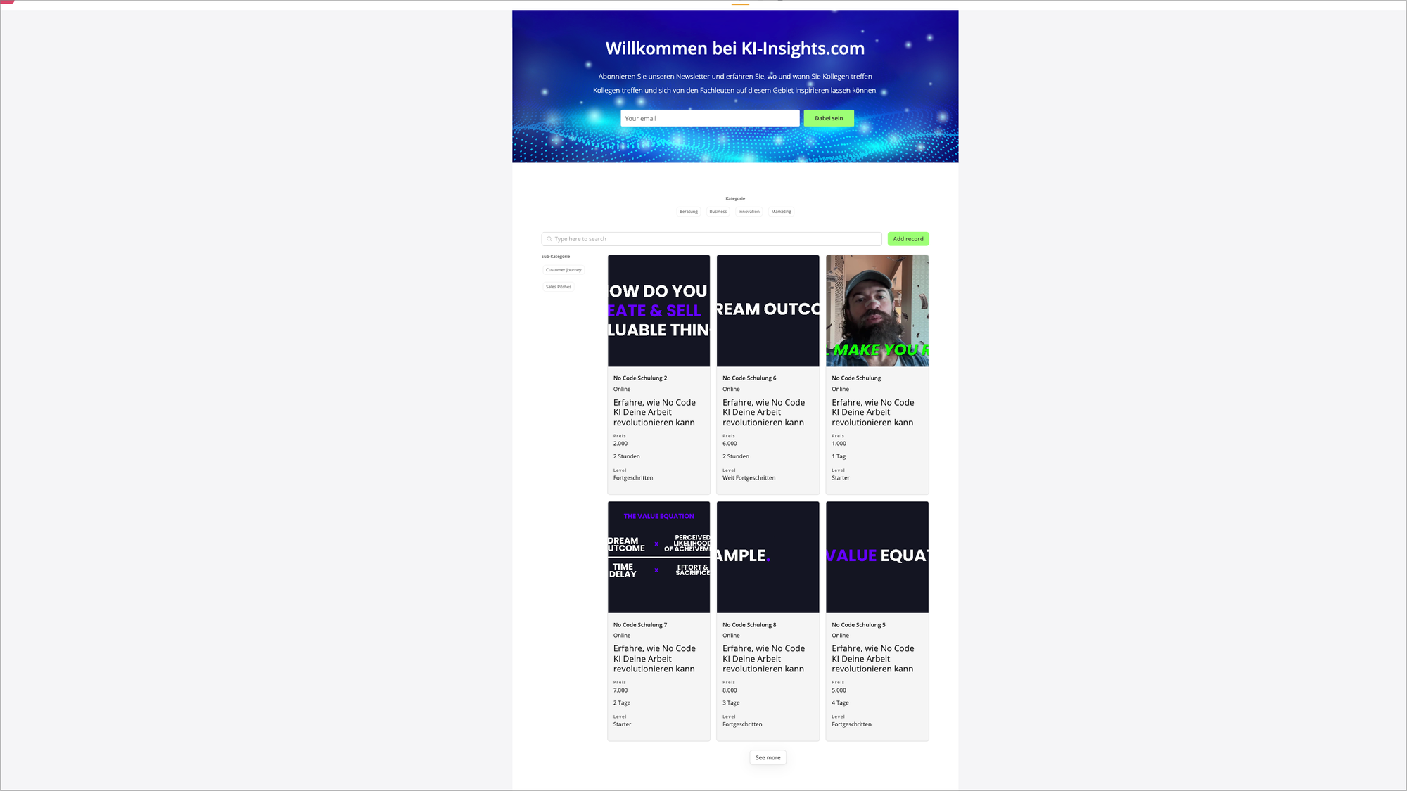Click the Dabei sein button
The height and width of the screenshot is (791, 1407).
click(x=829, y=118)
